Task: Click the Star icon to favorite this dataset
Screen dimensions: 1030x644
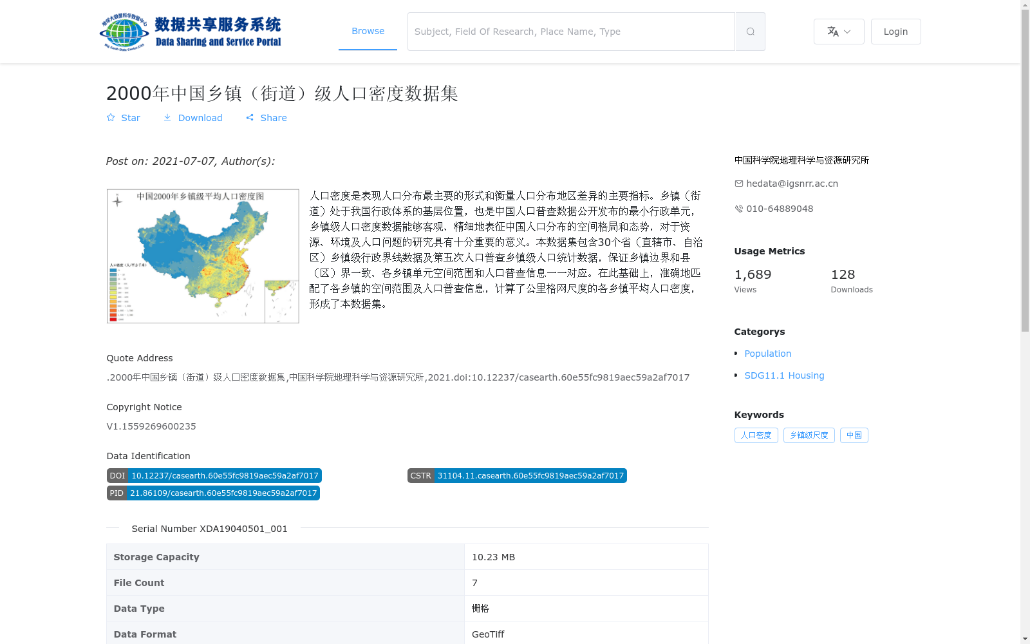Action: point(111,117)
